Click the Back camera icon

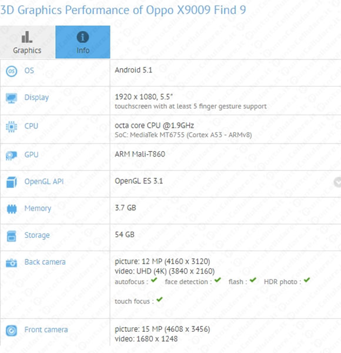click(12, 263)
